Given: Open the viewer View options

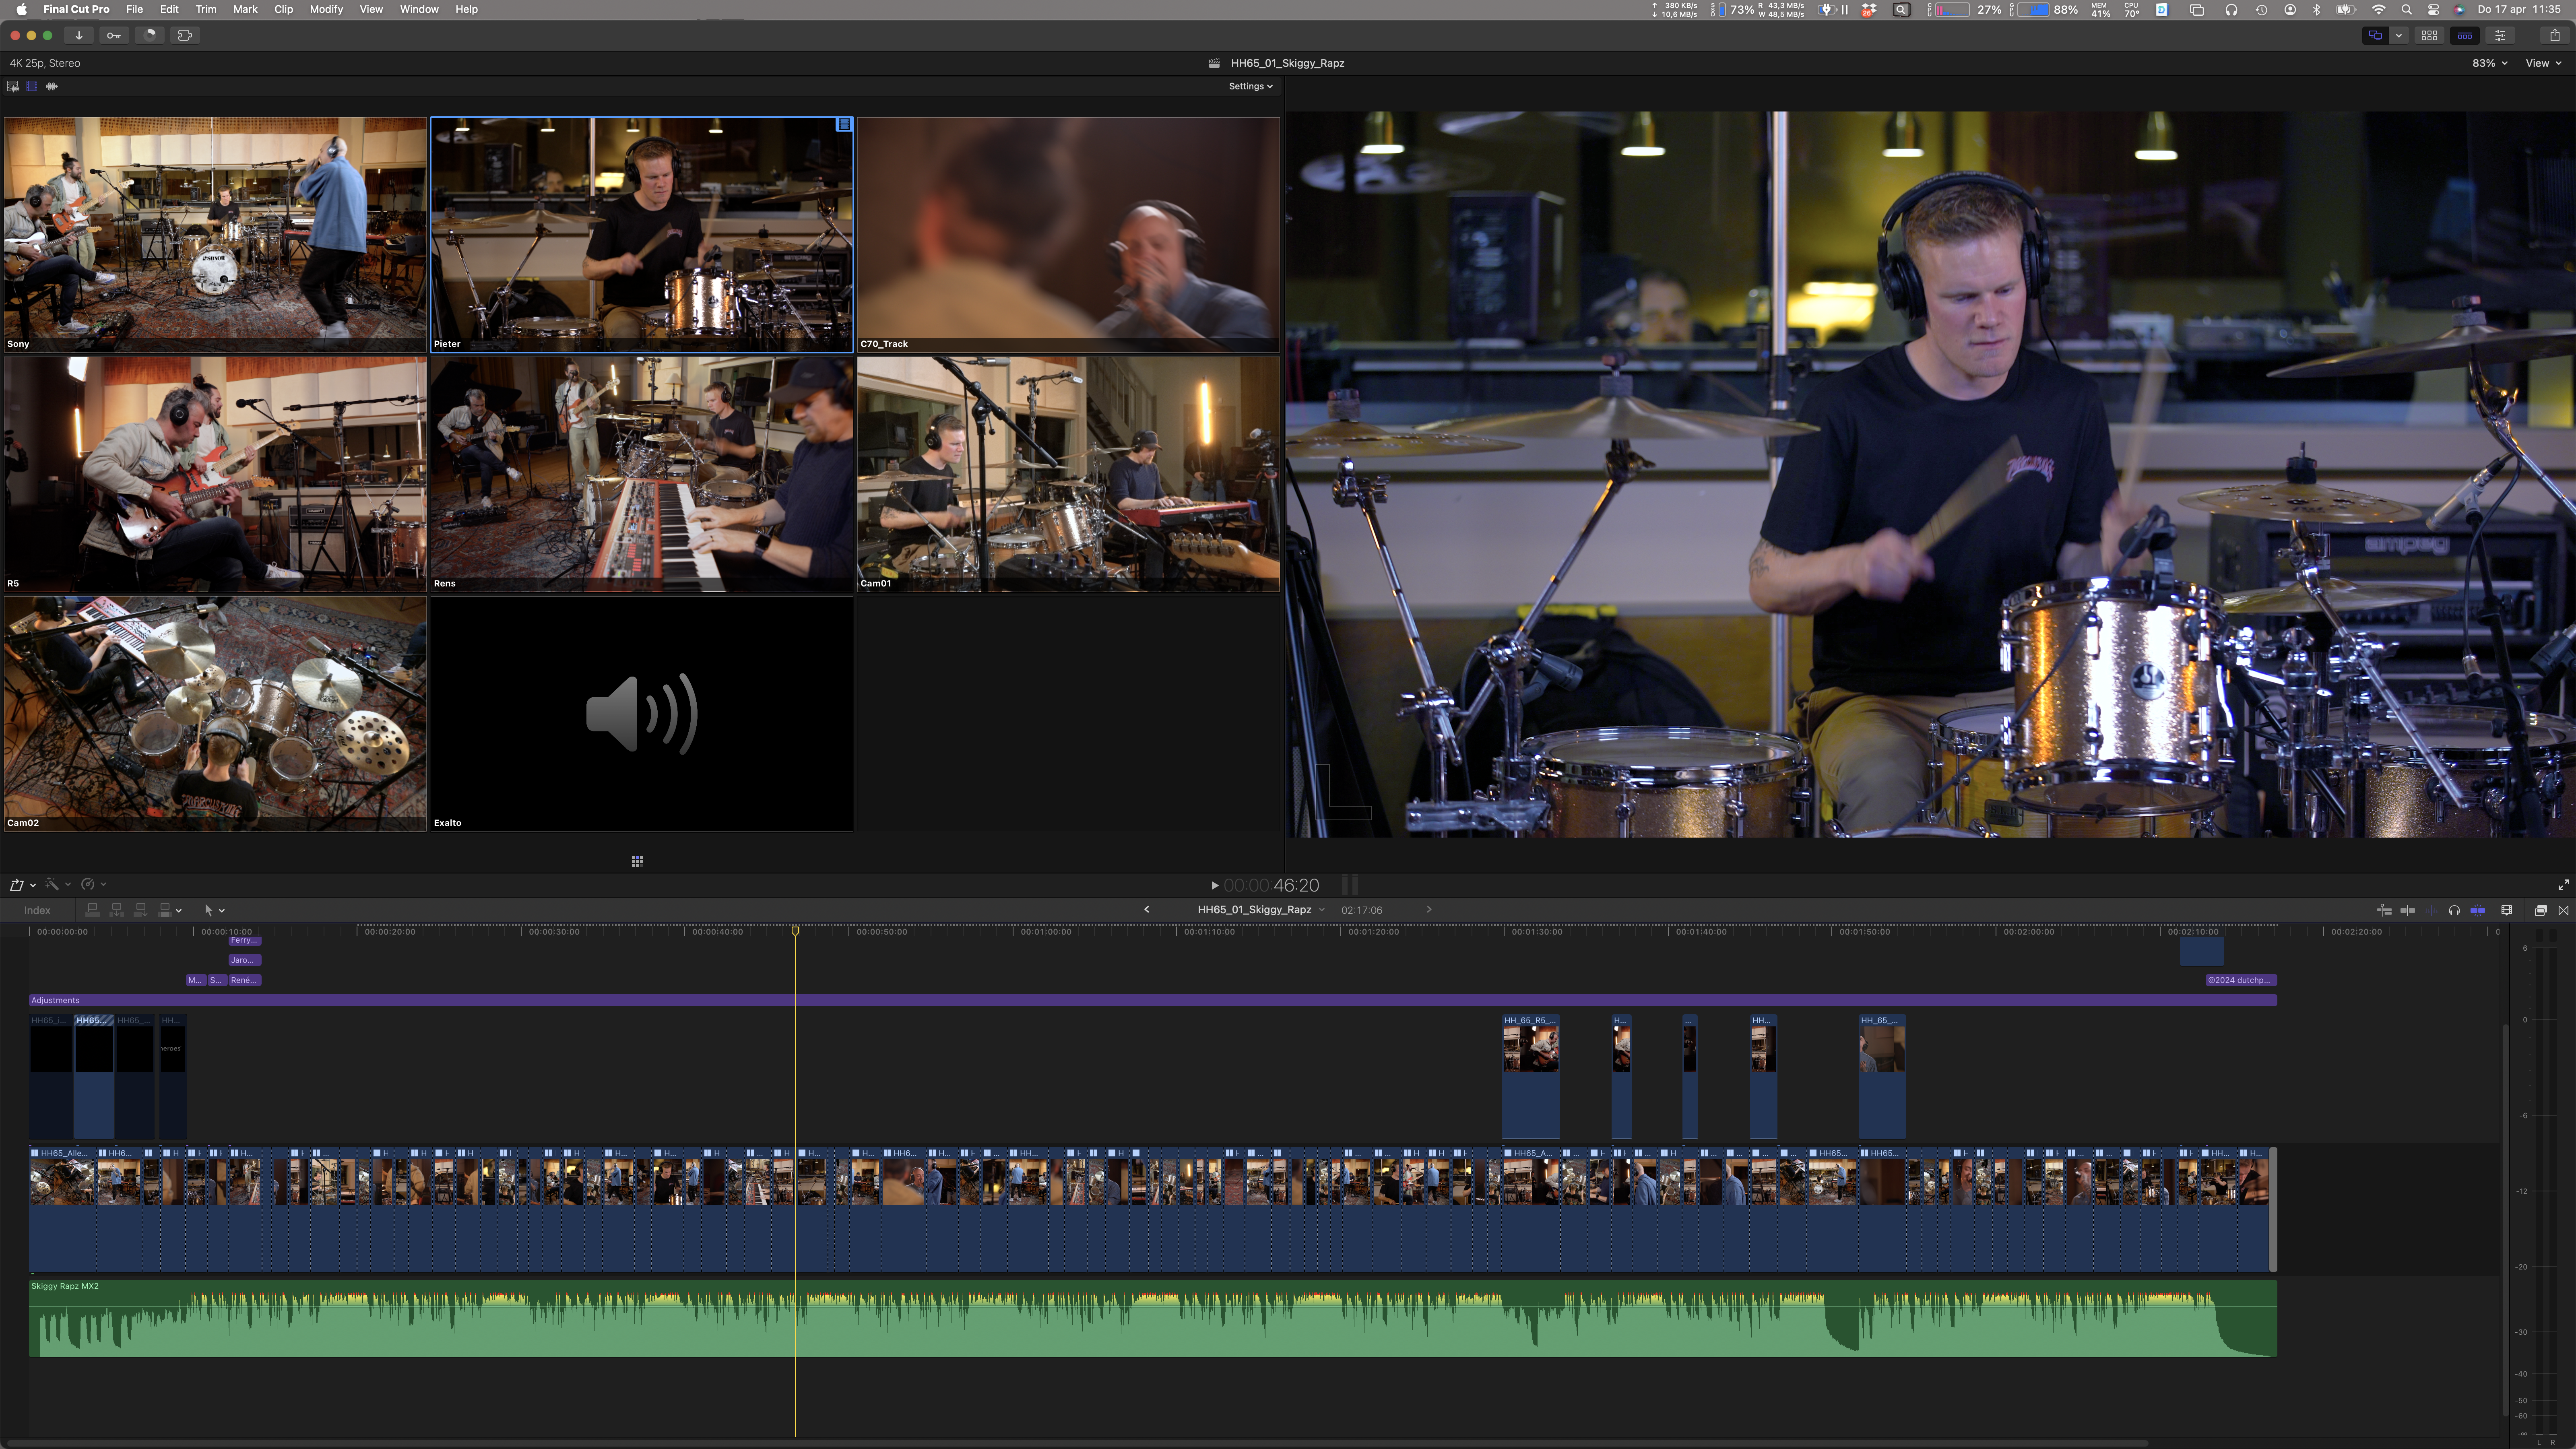Looking at the screenshot, I should pyautogui.click(x=2543, y=63).
